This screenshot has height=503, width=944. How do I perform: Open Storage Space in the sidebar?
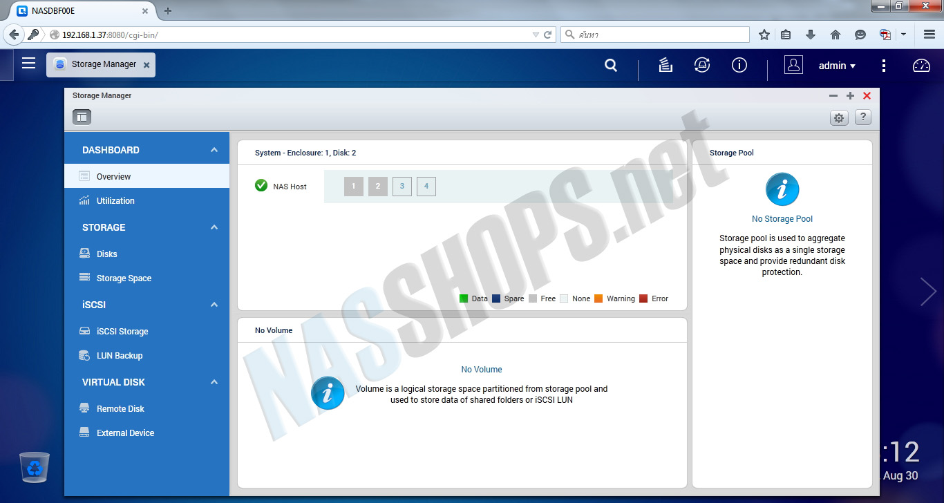tap(147, 278)
